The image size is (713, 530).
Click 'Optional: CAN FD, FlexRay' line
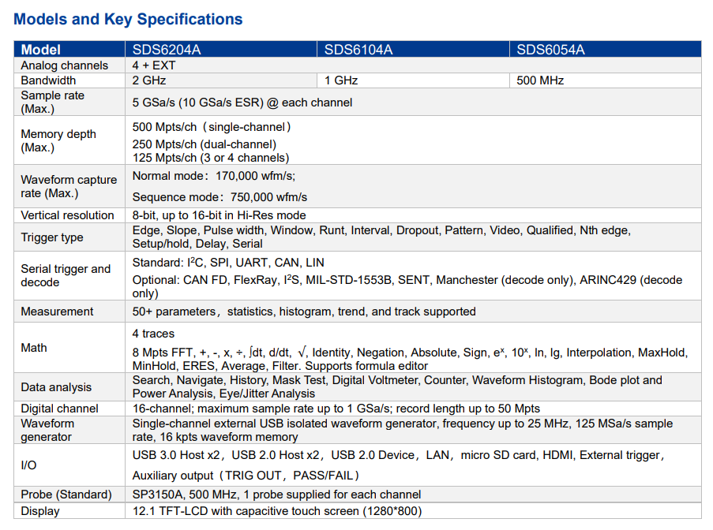coord(407,280)
